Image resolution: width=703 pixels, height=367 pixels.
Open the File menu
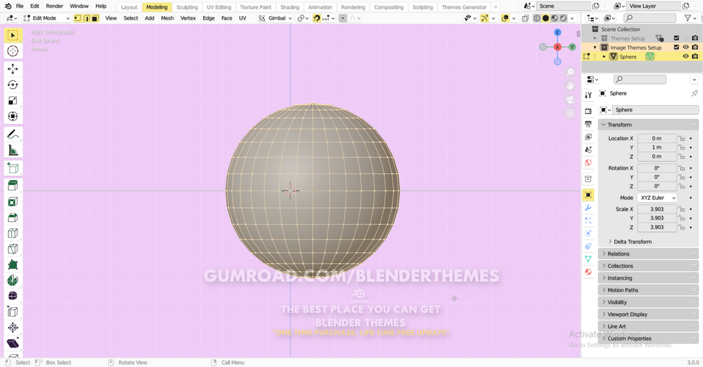20,6
